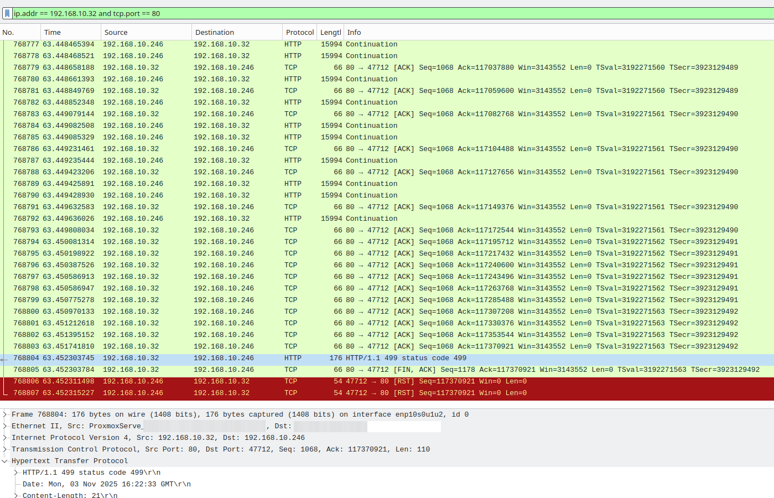The image size is (774, 498).
Task: Collapse the Hypertext Transfer Protocol section
Action: point(5,461)
